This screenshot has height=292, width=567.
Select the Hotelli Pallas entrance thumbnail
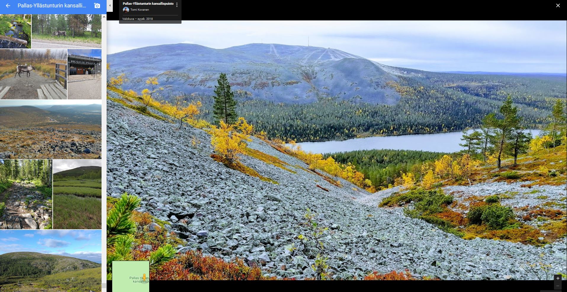[84, 74]
